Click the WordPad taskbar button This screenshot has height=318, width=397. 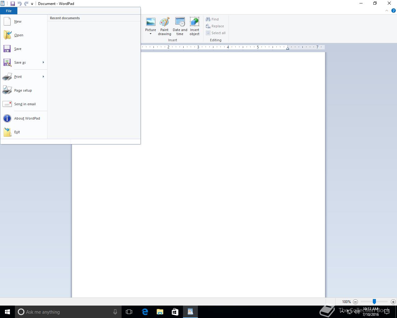pyautogui.click(x=190, y=312)
